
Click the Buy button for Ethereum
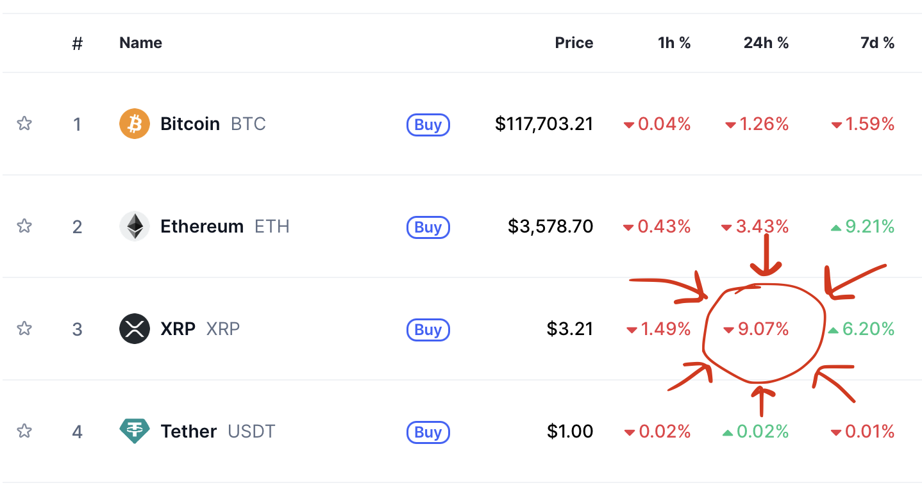tap(428, 227)
